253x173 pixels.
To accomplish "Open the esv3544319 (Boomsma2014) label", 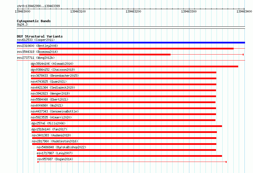I will click(38, 52).
